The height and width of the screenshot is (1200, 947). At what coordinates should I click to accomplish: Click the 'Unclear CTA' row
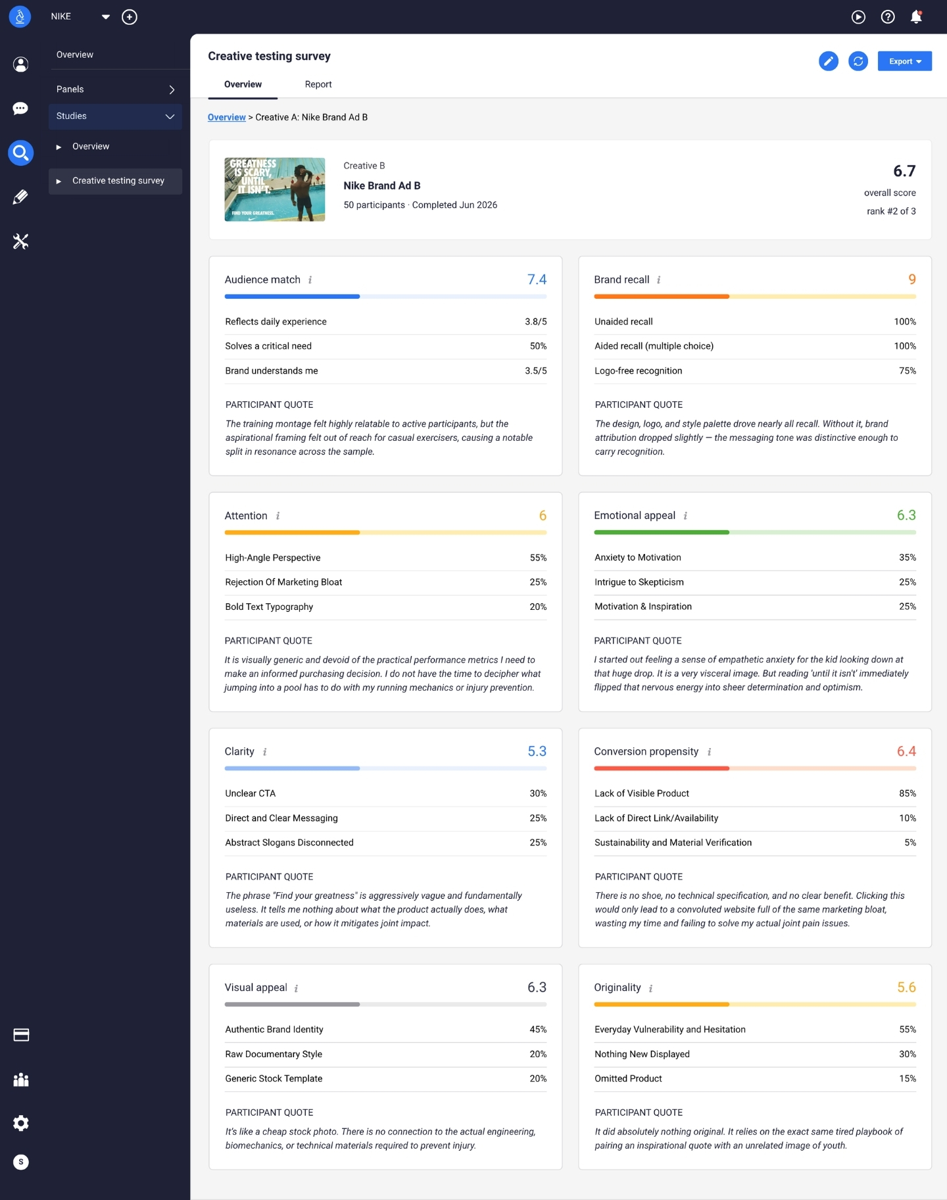pos(386,793)
